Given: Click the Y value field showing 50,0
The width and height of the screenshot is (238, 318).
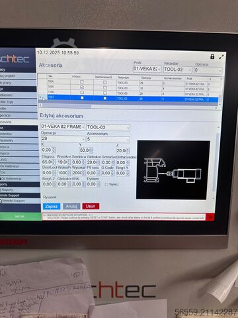Looking at the screenshot, I should pos(86,150).
